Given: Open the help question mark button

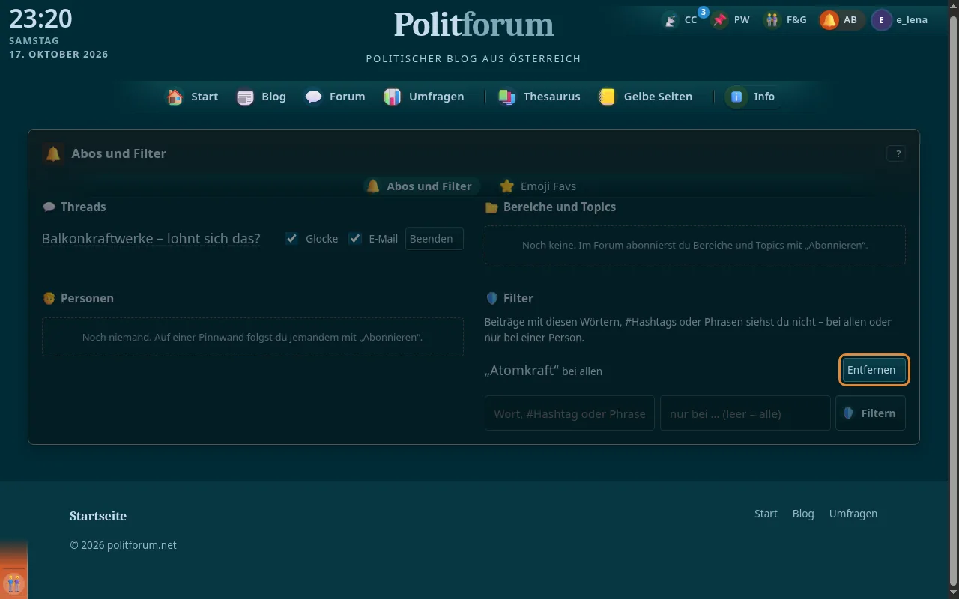Looking at the screenshot, I should 897,153.
